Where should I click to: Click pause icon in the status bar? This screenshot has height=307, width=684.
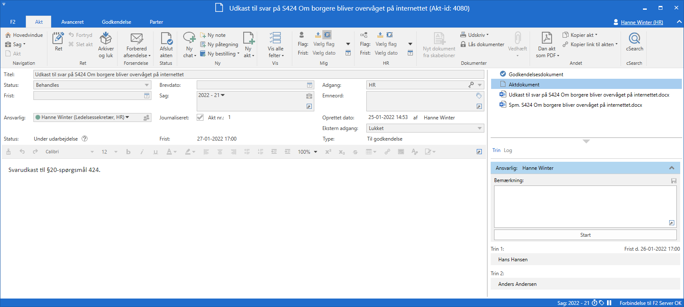click(x=609, y=303)
